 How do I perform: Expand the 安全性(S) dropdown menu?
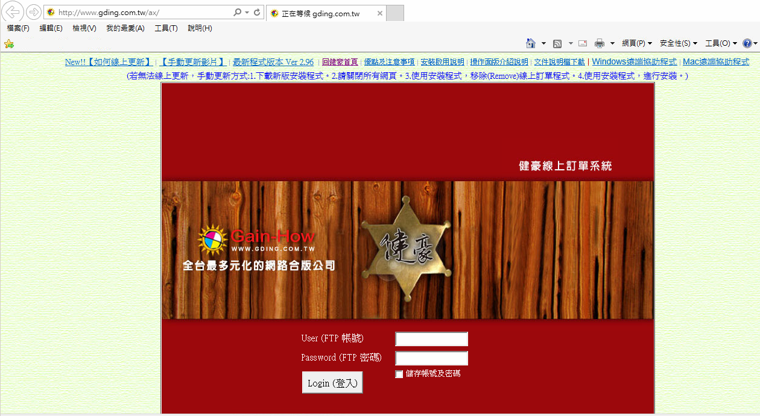point(678,43)
